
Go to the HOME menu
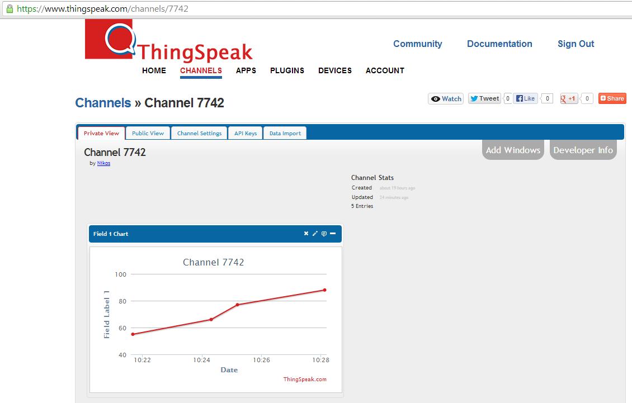pyautogui.click(x=154, y=70)
